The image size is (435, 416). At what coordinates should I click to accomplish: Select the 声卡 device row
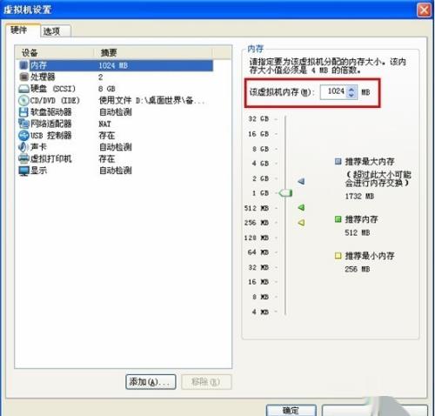(x=116, y=147)
